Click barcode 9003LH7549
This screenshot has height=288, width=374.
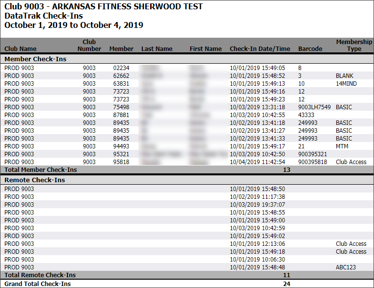pyautogui.click(x=314, y=107)
